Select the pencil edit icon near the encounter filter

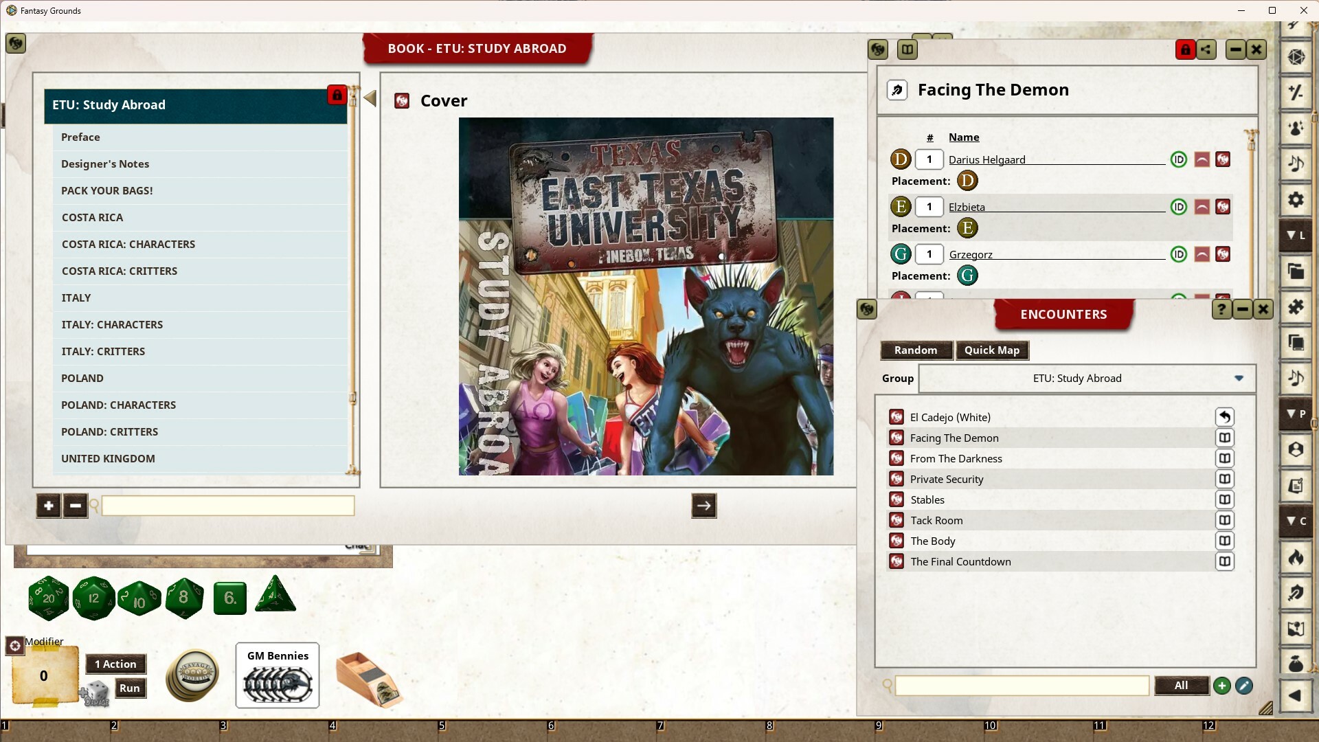[1244, 686]
